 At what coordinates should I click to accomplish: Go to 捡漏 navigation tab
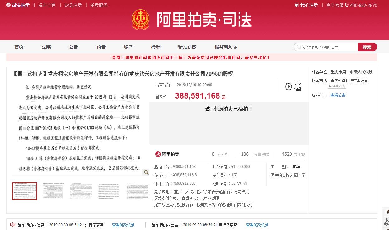(156, 47)
